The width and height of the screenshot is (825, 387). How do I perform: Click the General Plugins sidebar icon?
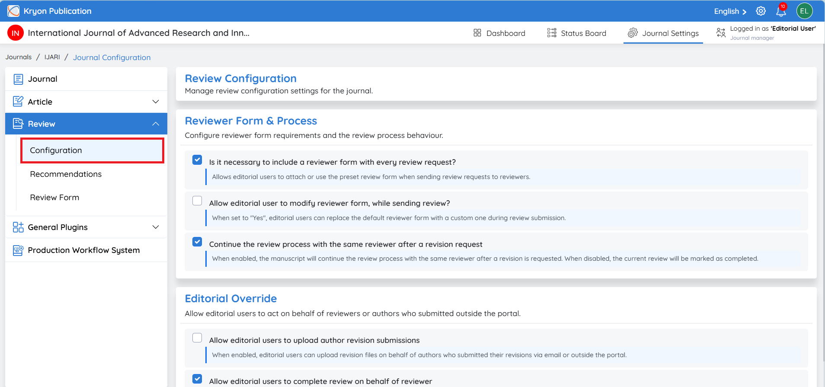pos(18,227)
